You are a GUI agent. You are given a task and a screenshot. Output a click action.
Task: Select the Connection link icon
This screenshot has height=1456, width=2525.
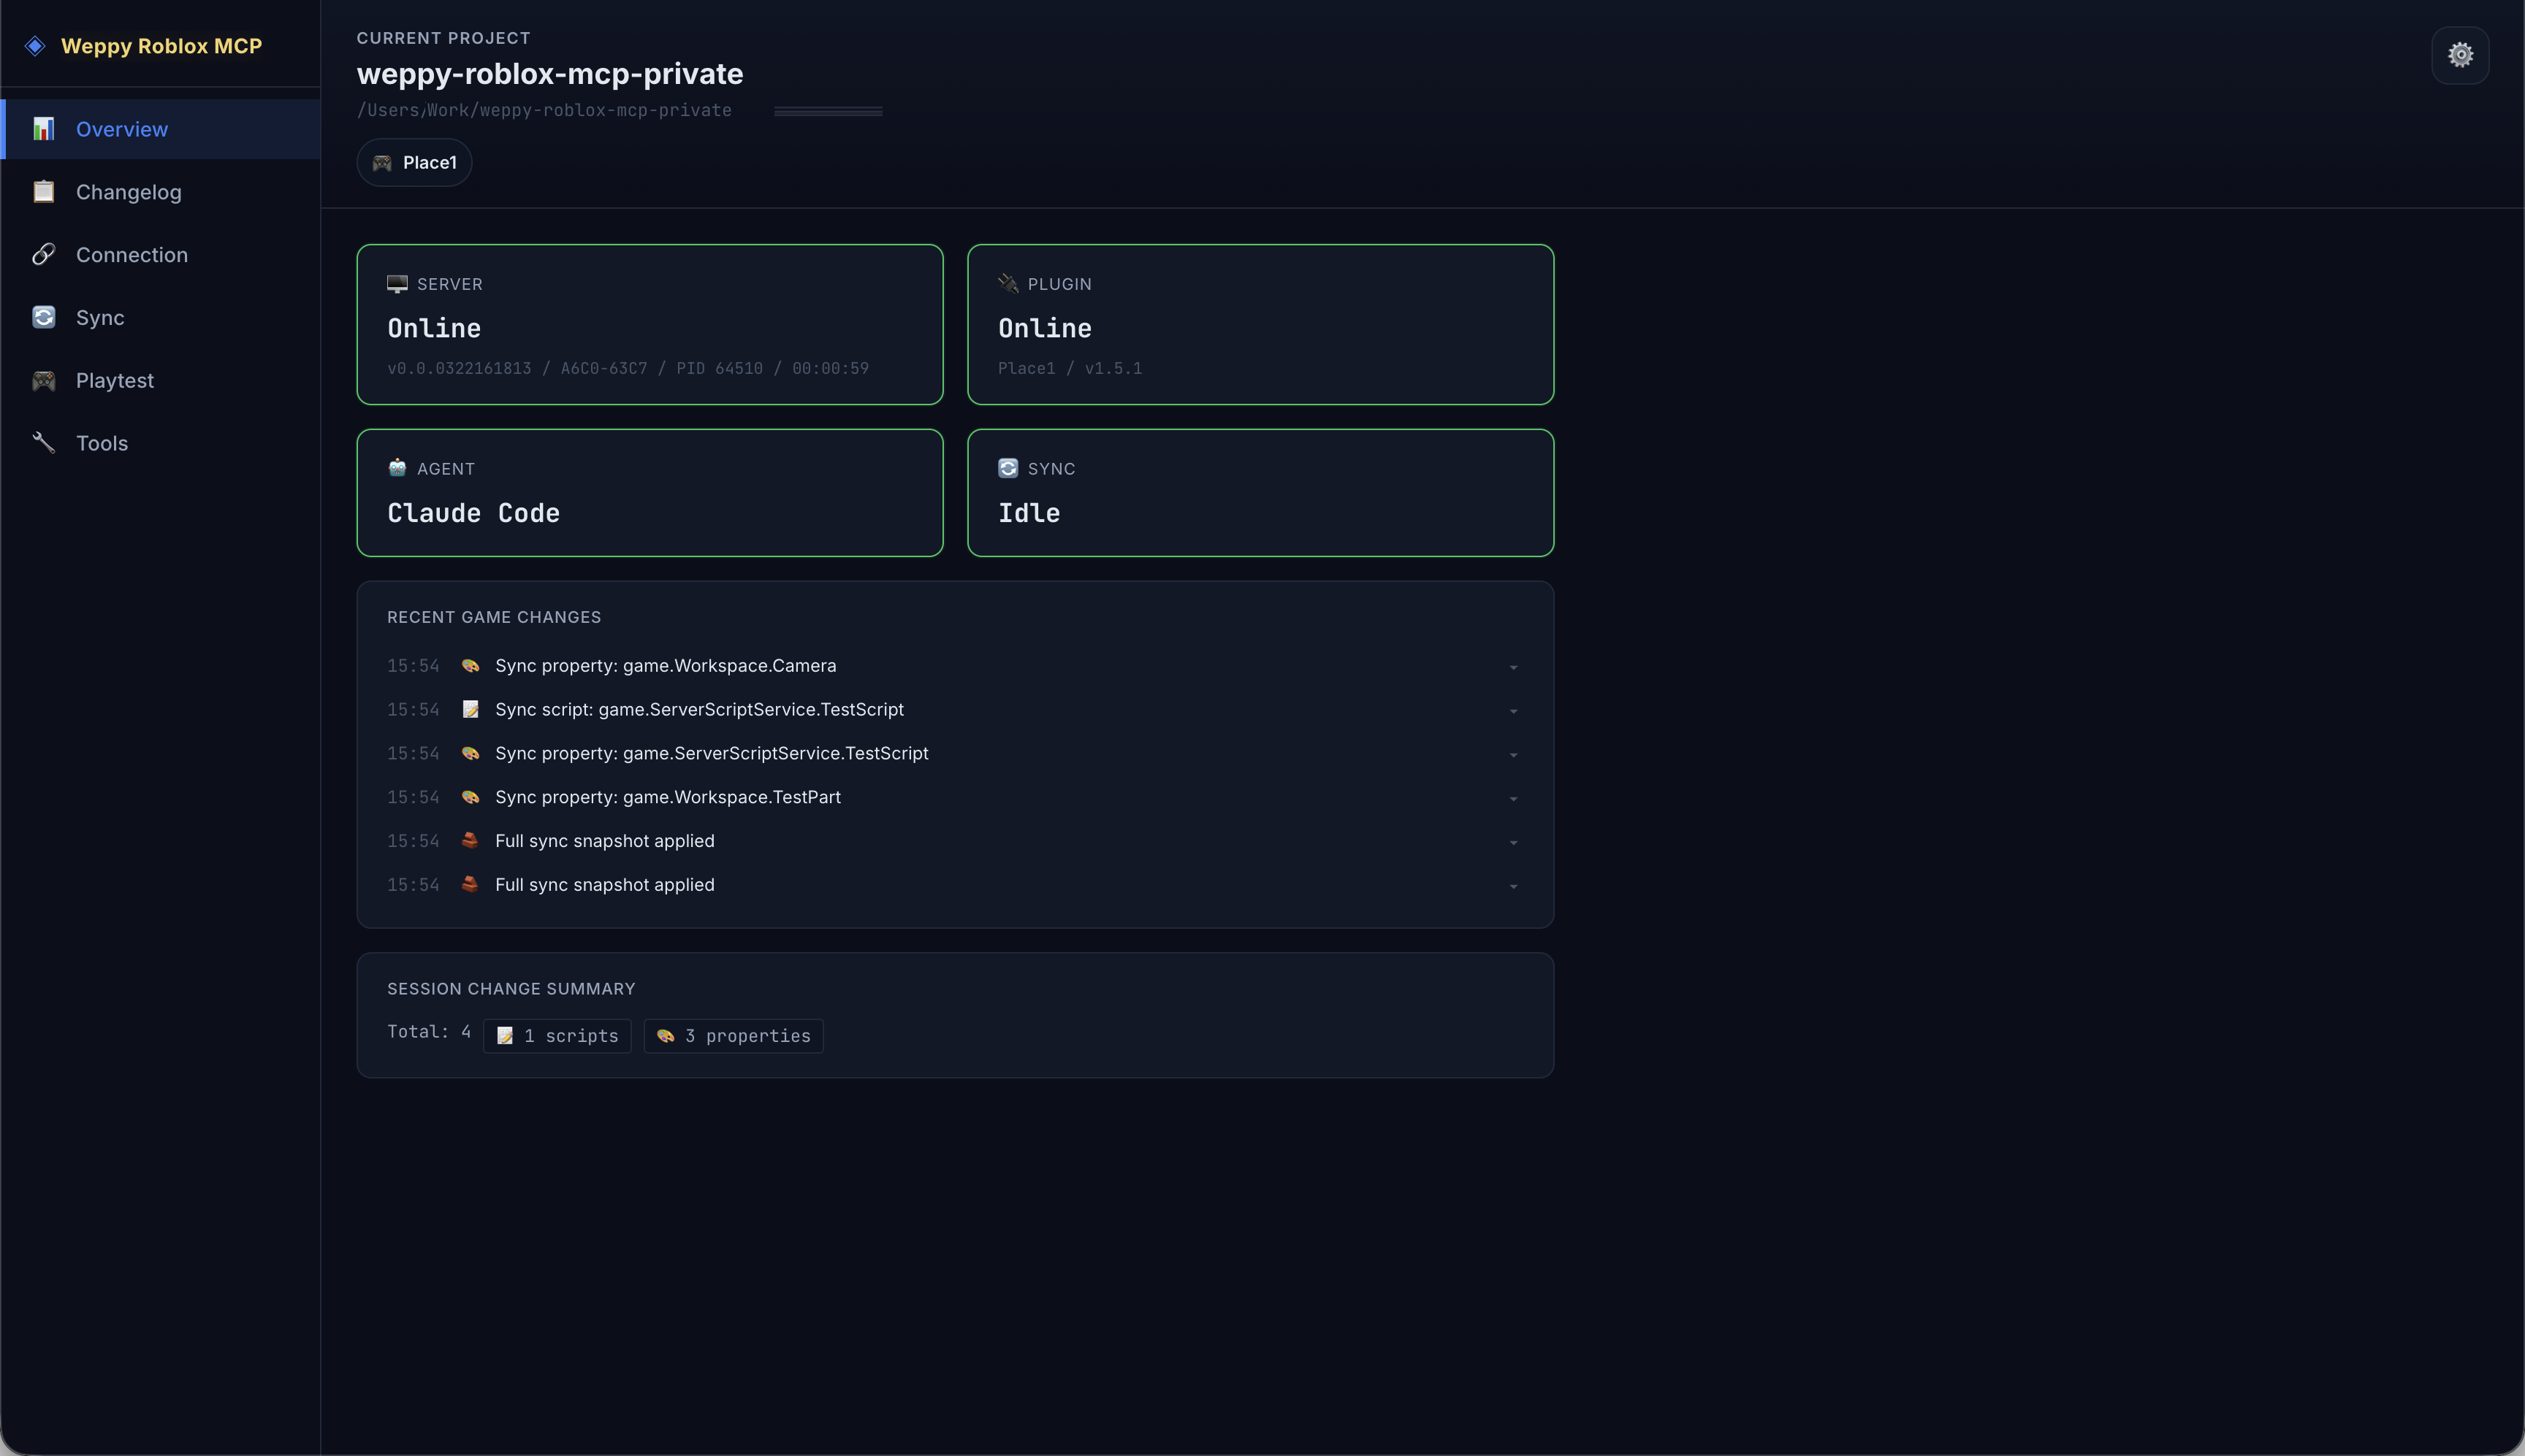pos(44,254)
